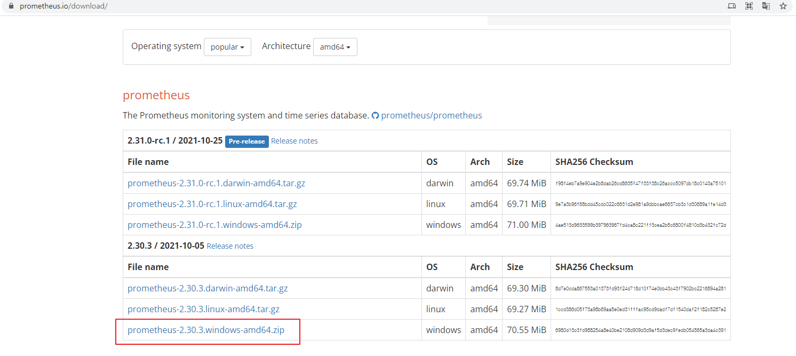Open Release notes for 2.30.3
The image size is (796, 356).
coord(230,246)
